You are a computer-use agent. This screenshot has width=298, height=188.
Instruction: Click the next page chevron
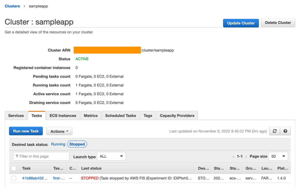(x=246, y=156)
